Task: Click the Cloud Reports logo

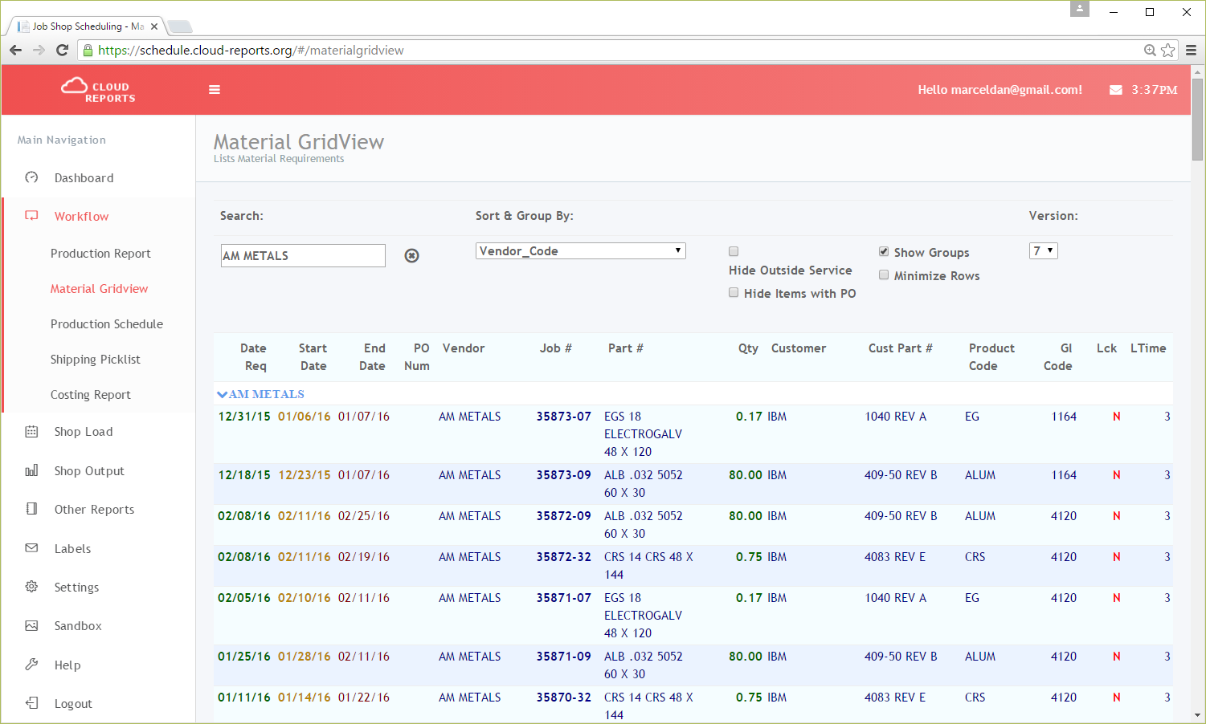Action: pyautogui.click(x=98, y=90)
